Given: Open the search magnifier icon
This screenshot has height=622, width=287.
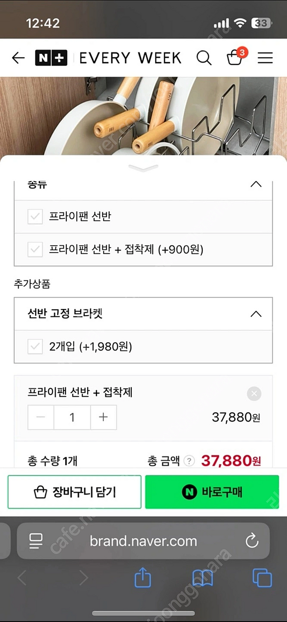Looking at the screenshot, I should point(204,58).
